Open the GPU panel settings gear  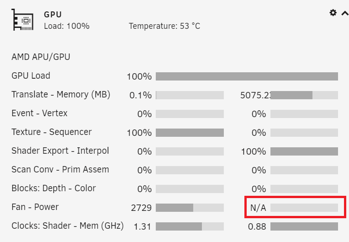(333, 13)
